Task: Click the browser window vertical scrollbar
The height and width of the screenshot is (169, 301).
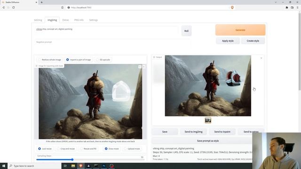Action: [300, 52]
